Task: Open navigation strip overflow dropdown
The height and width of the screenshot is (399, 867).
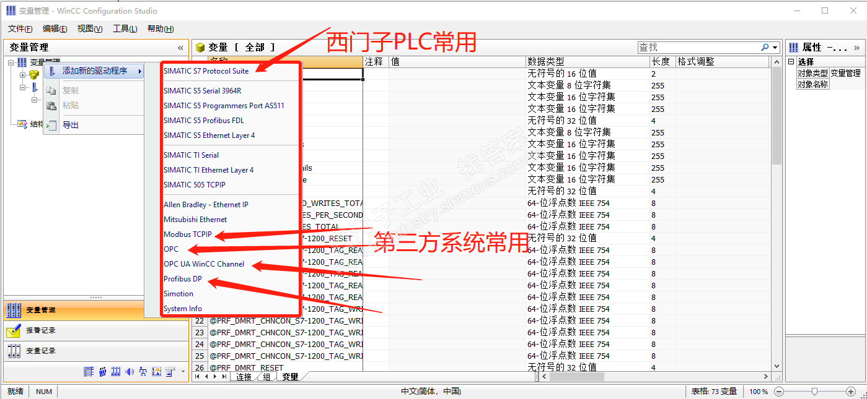Action: (183, 372)
